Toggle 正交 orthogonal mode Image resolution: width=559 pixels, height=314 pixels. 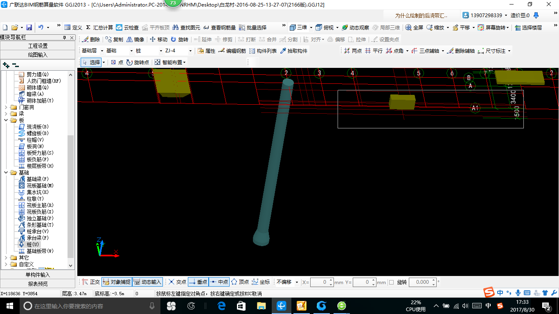[91, 282]
